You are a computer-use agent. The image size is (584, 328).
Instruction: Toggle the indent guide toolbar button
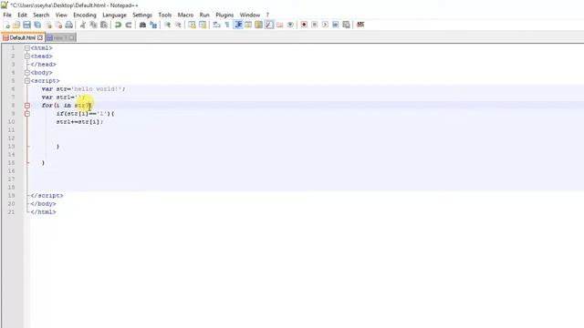[x=237, y=25]
